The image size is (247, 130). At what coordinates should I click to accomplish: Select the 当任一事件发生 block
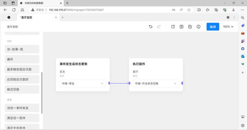(22, 108)
